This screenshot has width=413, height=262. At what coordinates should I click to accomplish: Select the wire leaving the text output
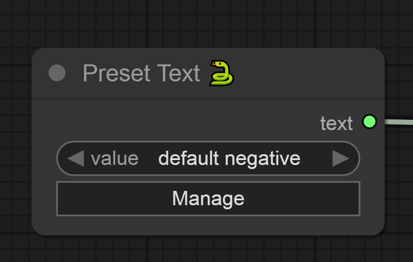click(399, 122)
